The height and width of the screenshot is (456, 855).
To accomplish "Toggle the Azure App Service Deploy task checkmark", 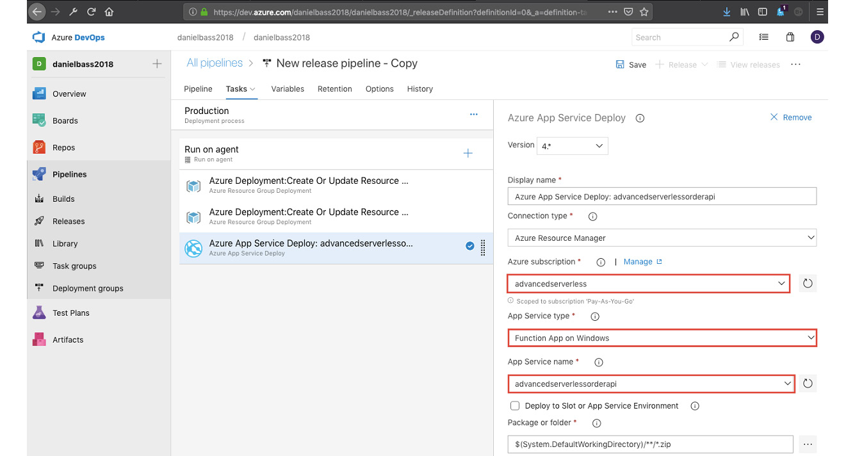I will point(470,246).
